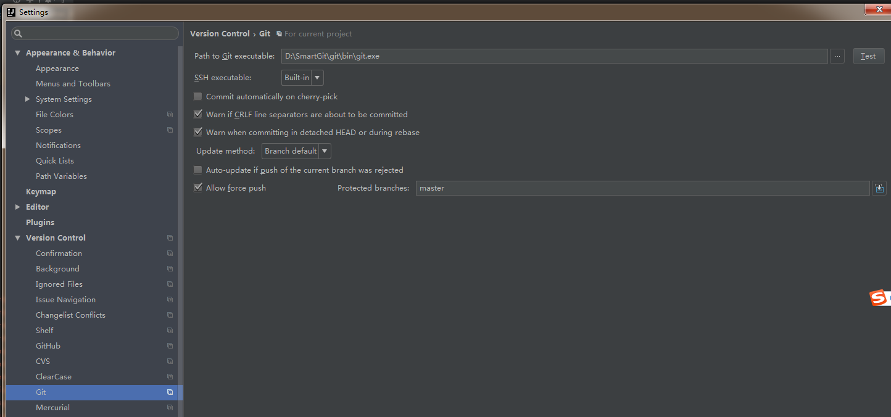Open the Keymap settings page
Viewport: 891px width, 417px height.
tap(41, 192)
